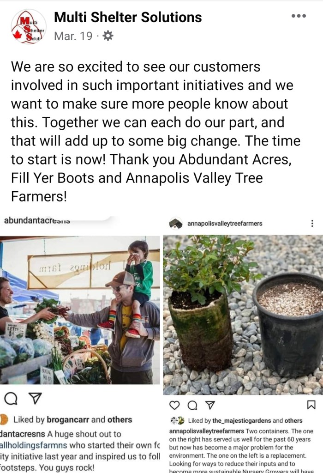The image size is (323, 473).
Task: Click the Multi Shelter Solutions logo avatar
Action: point(29,27)
